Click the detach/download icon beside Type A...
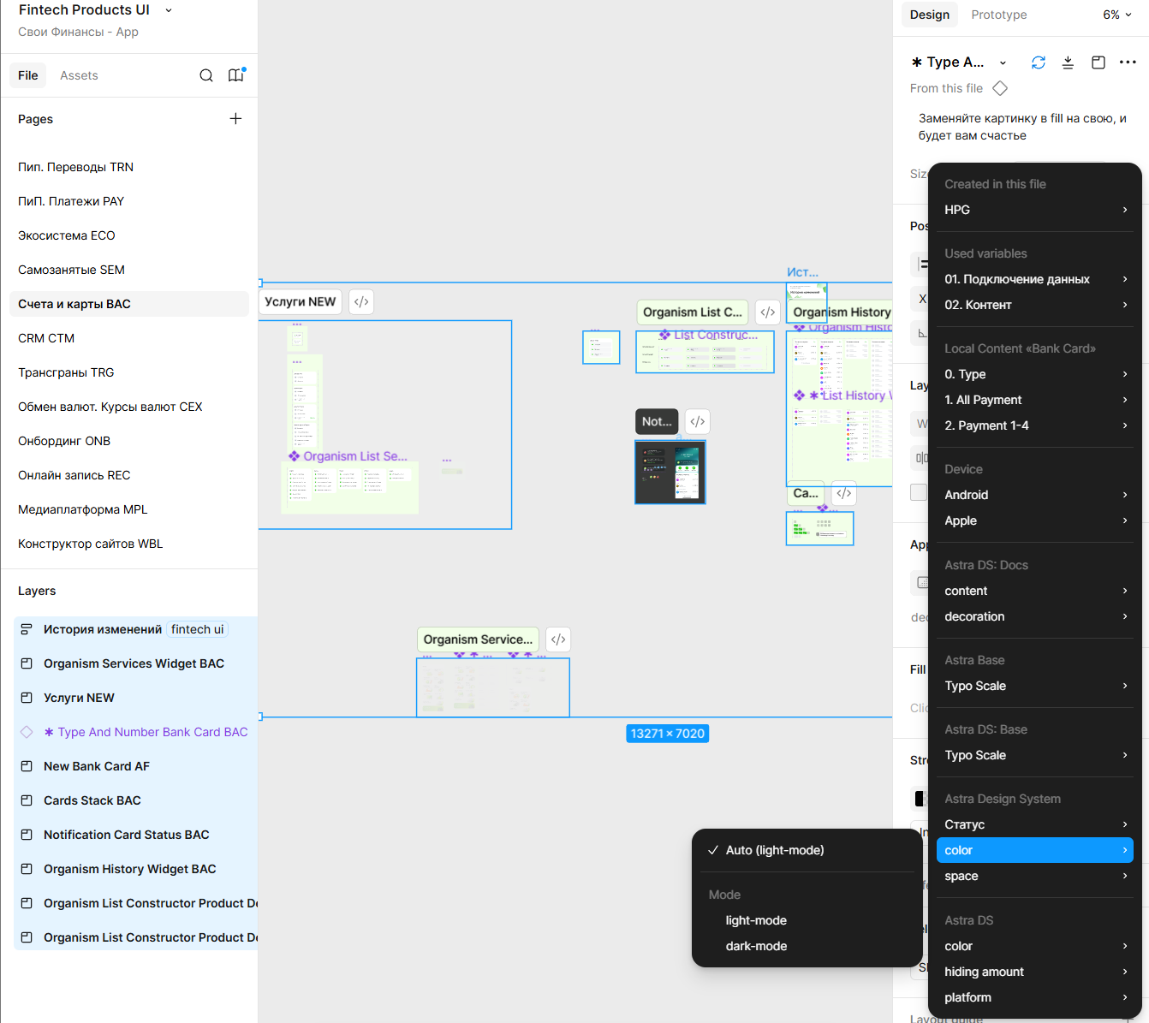Viewport: 1149px width, 1023px height. click(x=1068, y=62)
